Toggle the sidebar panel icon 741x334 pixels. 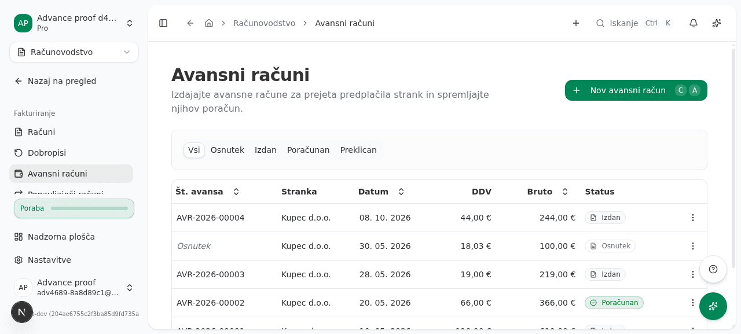click(163, 23)
